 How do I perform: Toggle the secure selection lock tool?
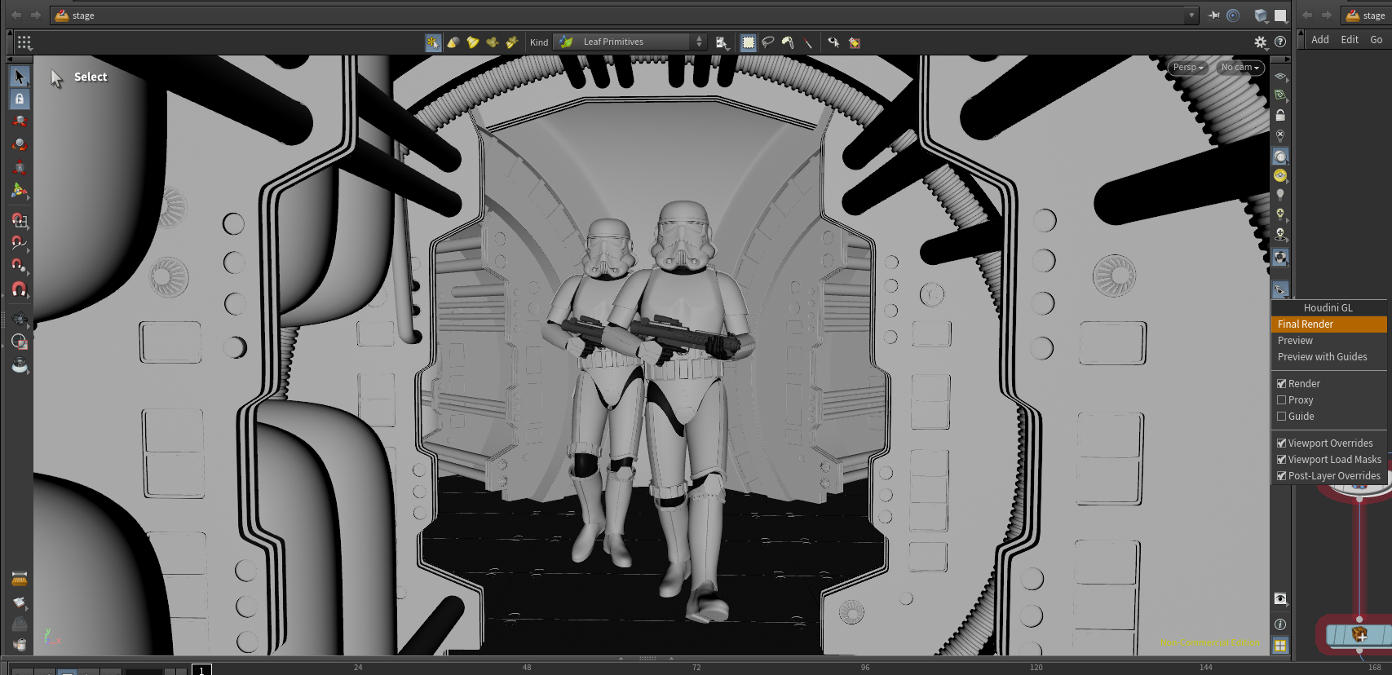coord(20,99)
